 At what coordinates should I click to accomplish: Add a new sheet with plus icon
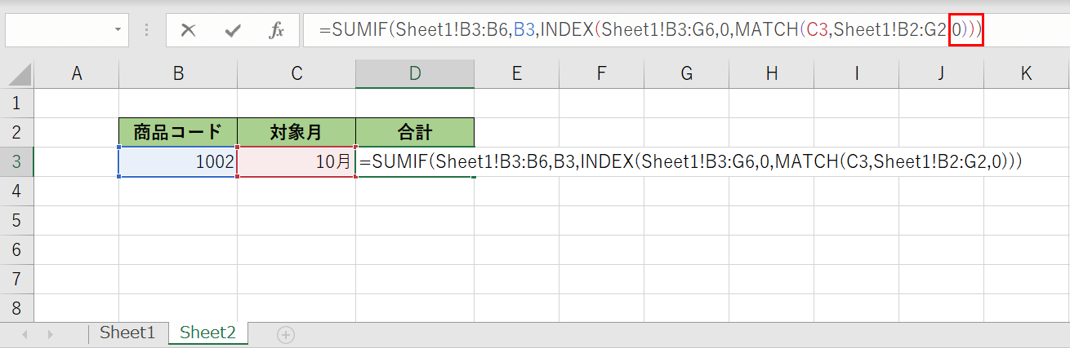[285, 333]
